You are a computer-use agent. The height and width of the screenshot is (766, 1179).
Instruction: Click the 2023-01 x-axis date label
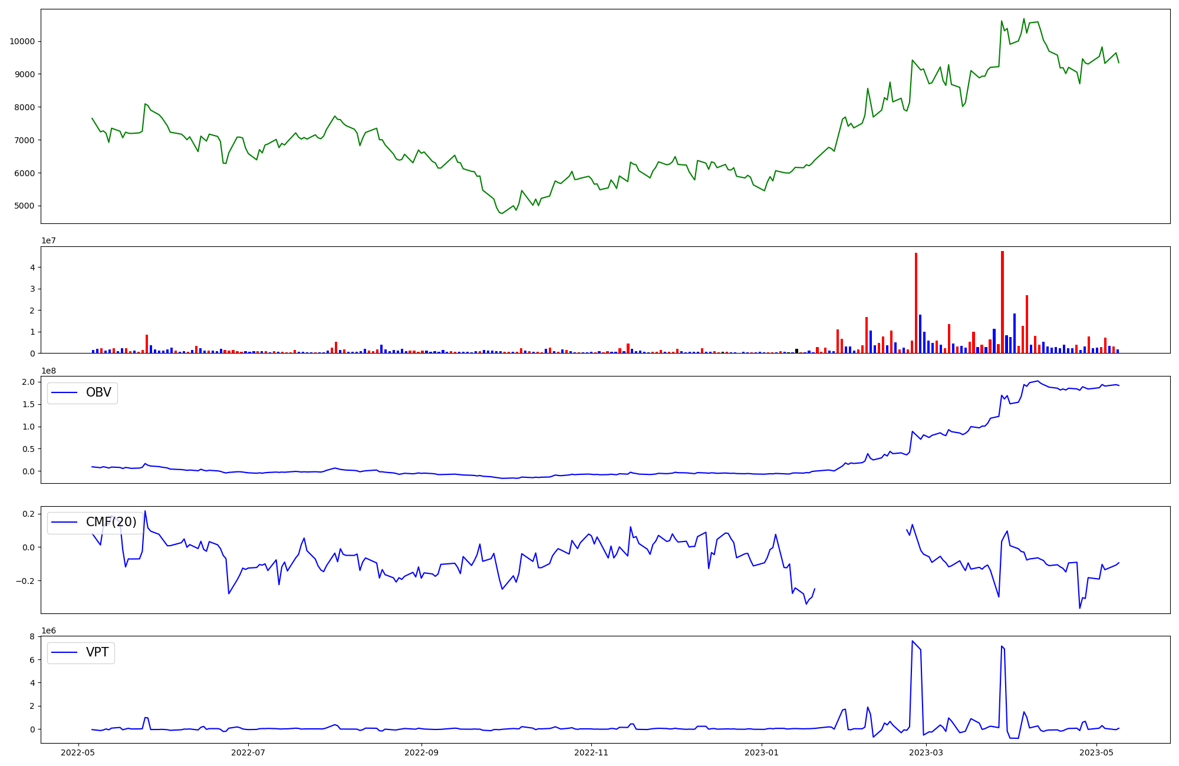click(x=762, y=752)
